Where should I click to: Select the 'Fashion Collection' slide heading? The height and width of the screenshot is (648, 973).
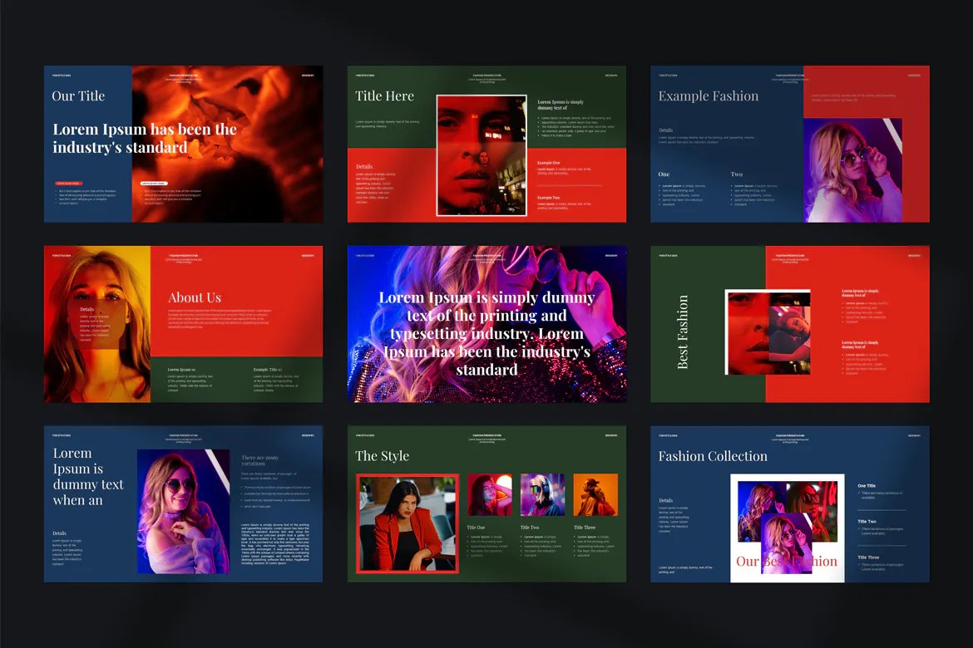point(713,455)
